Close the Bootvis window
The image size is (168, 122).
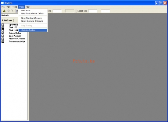165,3
